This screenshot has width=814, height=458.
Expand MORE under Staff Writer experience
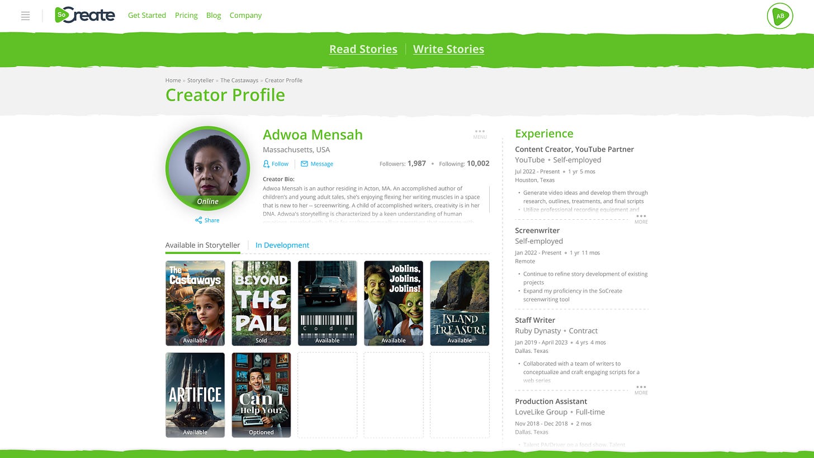[641, 390]
